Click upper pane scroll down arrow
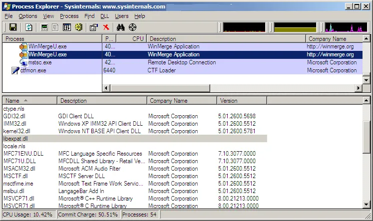 pyautogui.click(x=367, y=80)
